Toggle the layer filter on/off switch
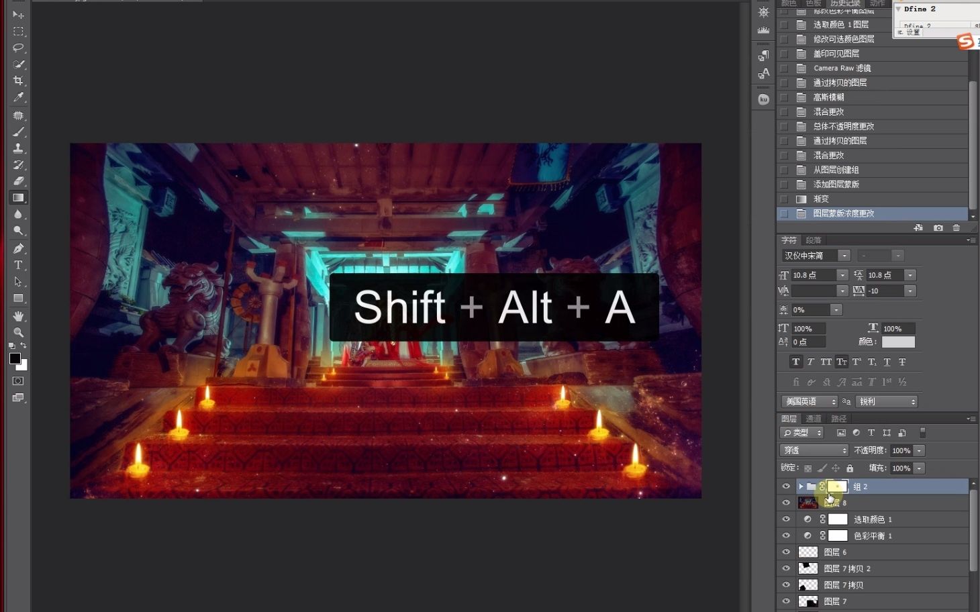Viewport: 980px width, 612px height. [x=922, y=433]
